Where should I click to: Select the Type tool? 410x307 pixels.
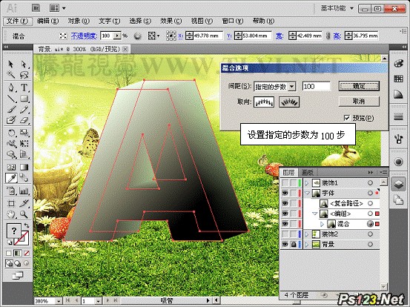click(24, 88)
